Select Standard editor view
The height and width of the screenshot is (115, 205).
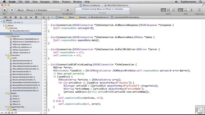[x=163, y=10]
